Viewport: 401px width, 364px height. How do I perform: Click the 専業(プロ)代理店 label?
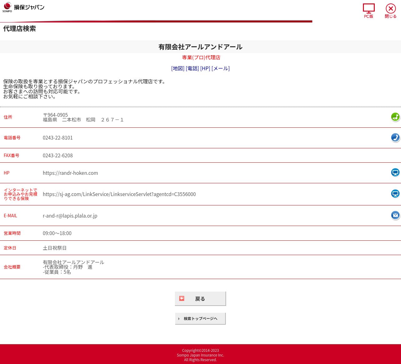click(201, 57)
